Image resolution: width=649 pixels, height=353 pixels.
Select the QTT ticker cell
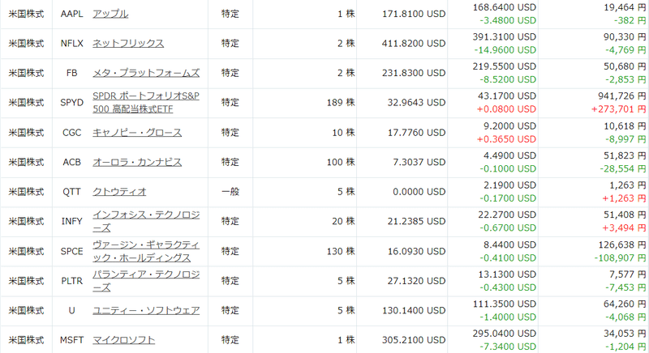(x=71, y=192)
